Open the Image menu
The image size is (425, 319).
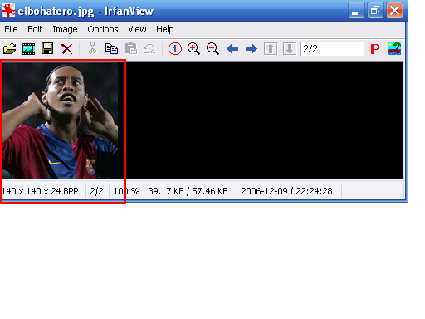65,29
